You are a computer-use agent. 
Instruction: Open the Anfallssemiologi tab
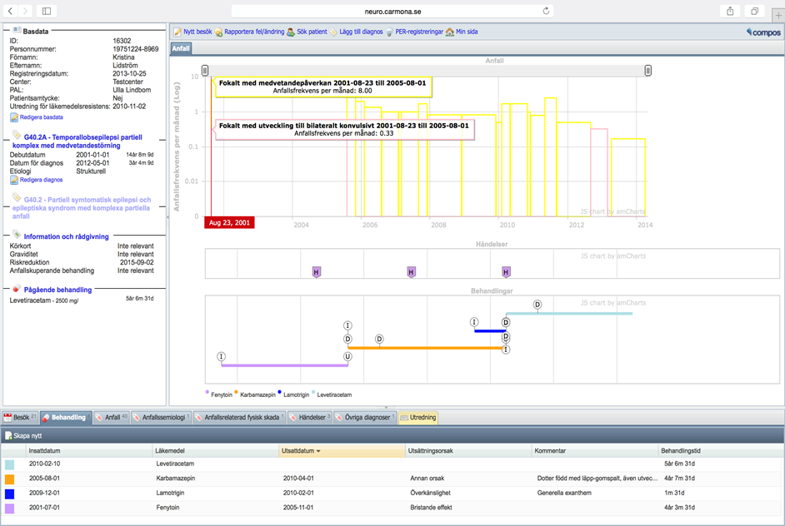(x=161, y=418)
